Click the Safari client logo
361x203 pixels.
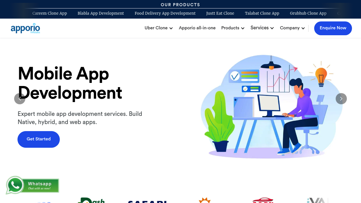[x=147, y=201]
